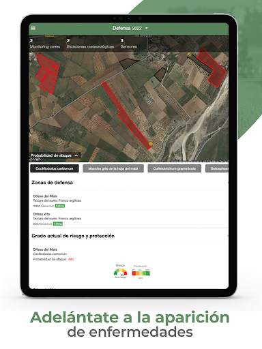Image resolution: width=262 pixels, height=349 pixels.
Task: Open the Difesa Vite defense zone
Action: click(x=128, y=219)
